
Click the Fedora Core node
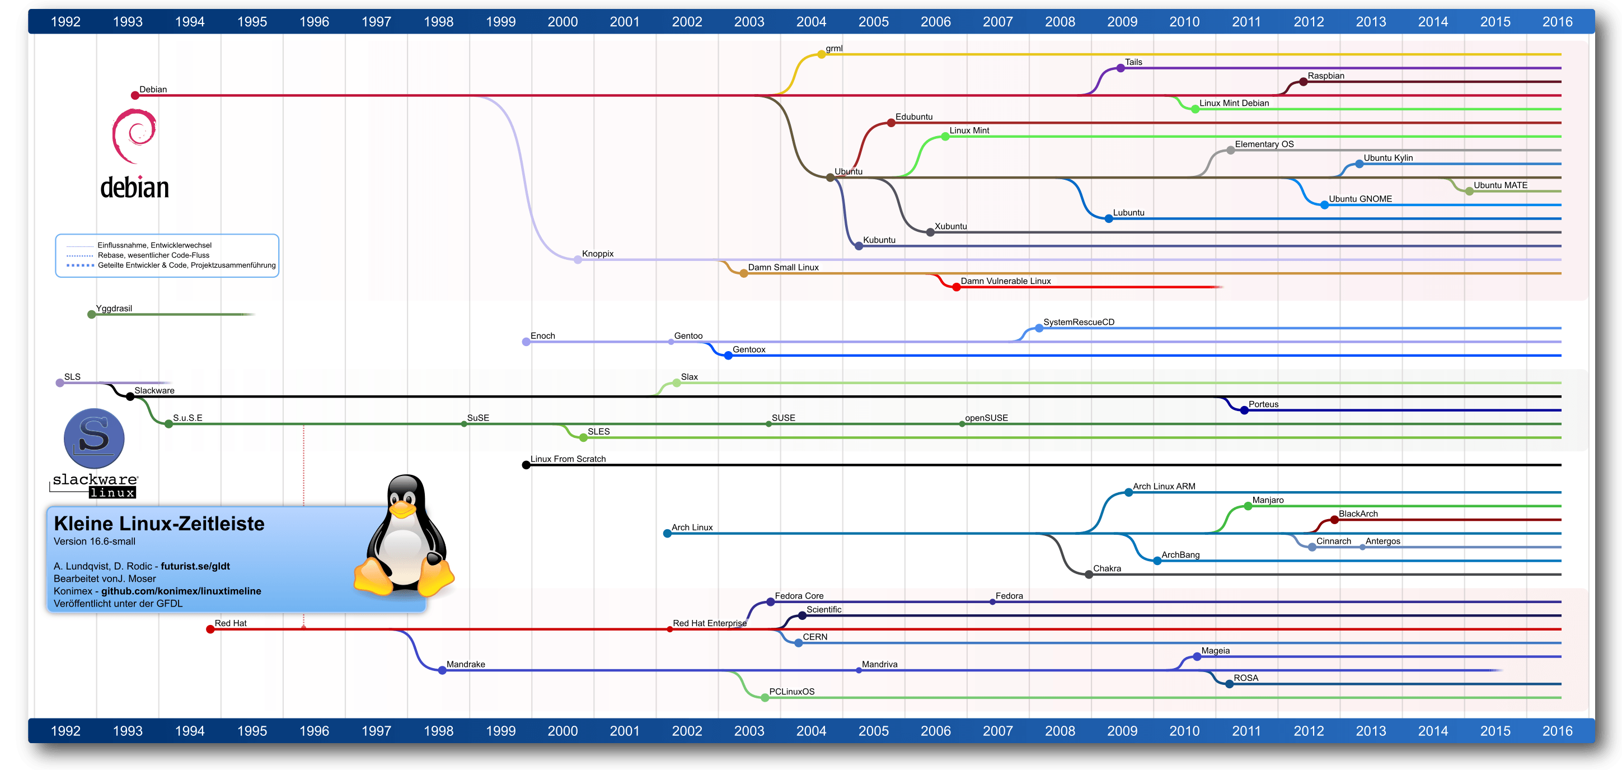coord(770,602)
